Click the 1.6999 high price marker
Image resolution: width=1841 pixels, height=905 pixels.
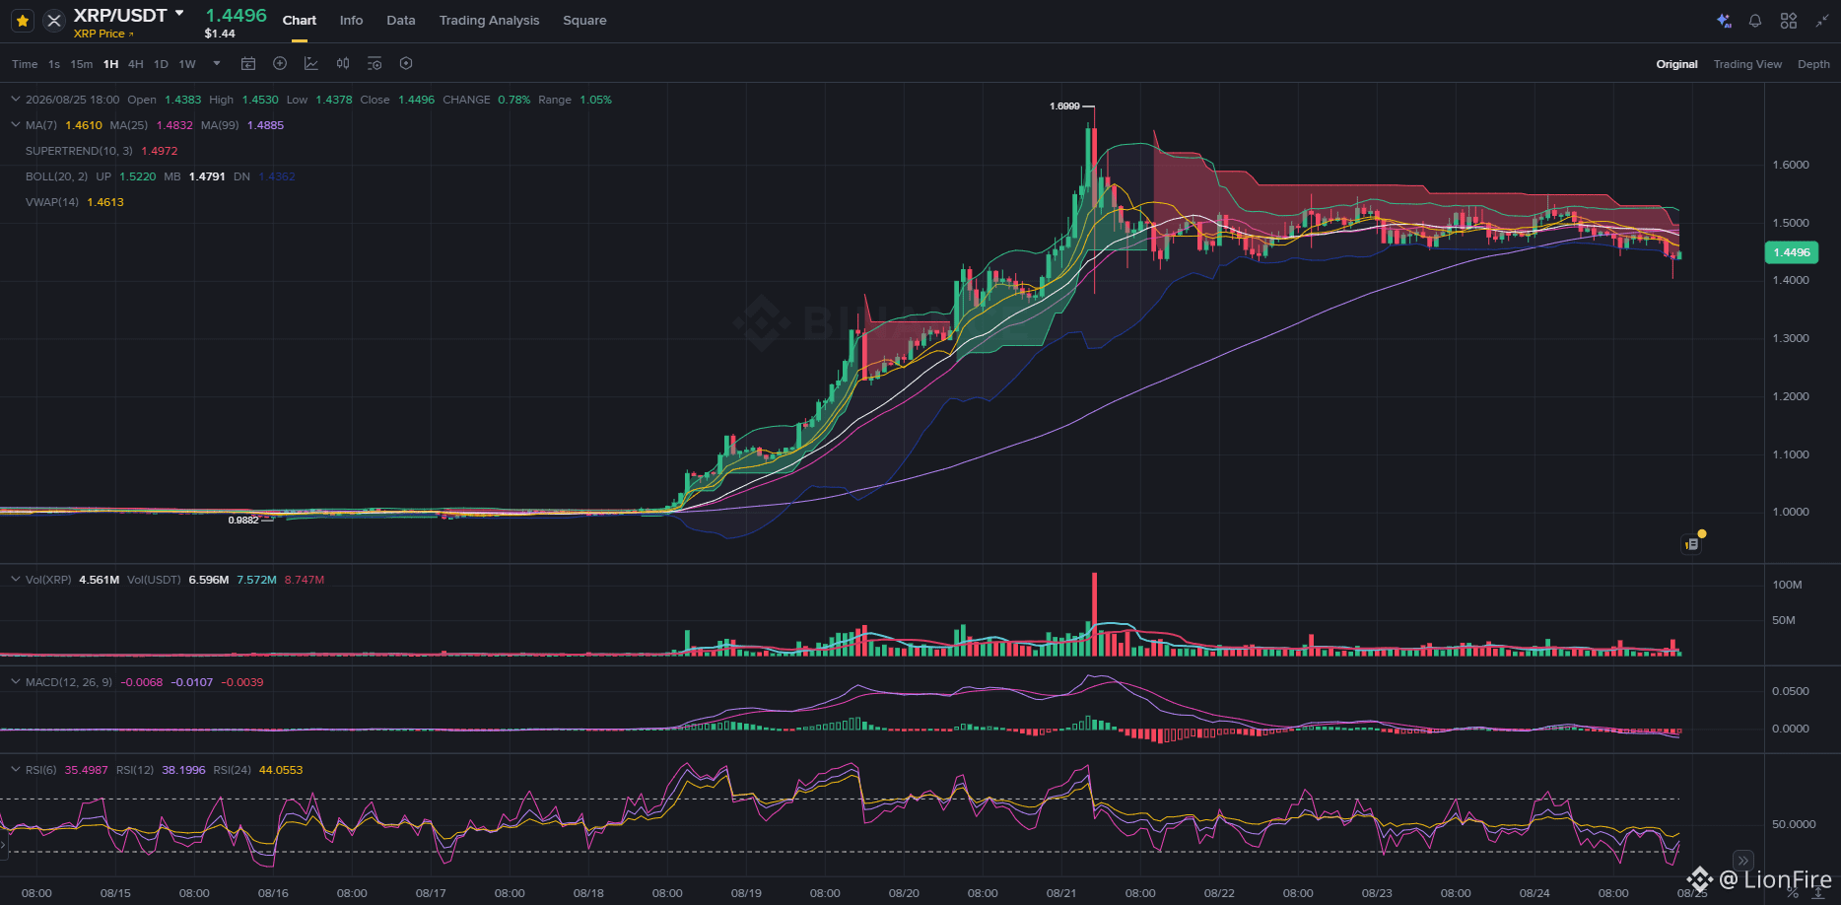tap(1064, 106)
